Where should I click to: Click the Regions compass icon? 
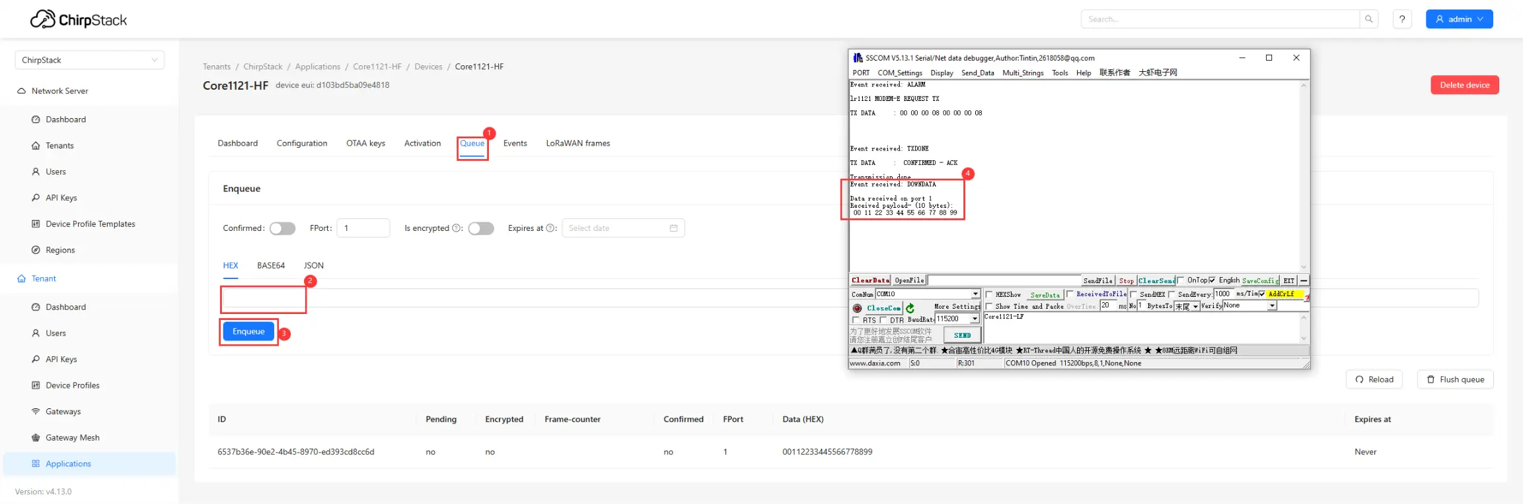pyautogui.click(x=36, y=250)
